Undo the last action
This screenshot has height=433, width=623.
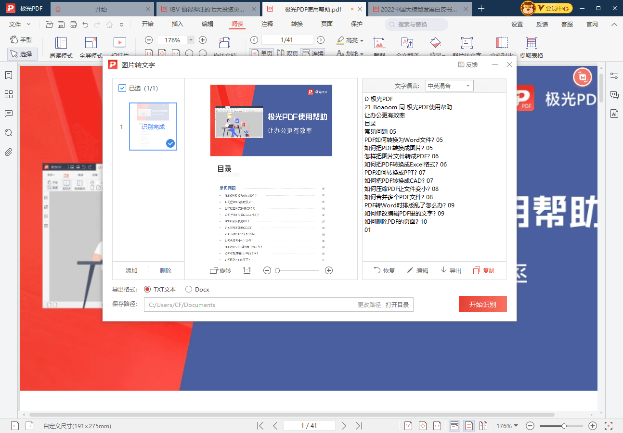pyautogui.click(x=85, y=25)
